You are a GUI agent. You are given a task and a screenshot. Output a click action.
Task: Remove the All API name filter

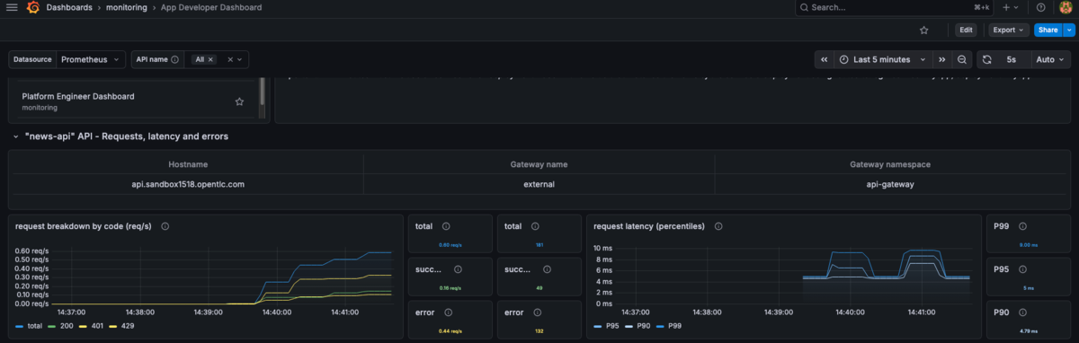point(210,59)
